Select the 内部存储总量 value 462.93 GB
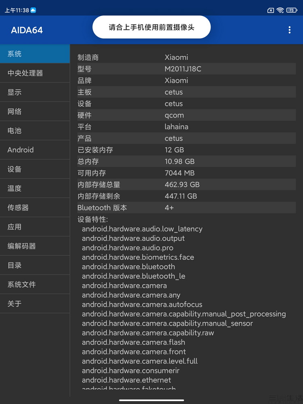Viewport: 303px width, 404px height. (x=182, y=185)
